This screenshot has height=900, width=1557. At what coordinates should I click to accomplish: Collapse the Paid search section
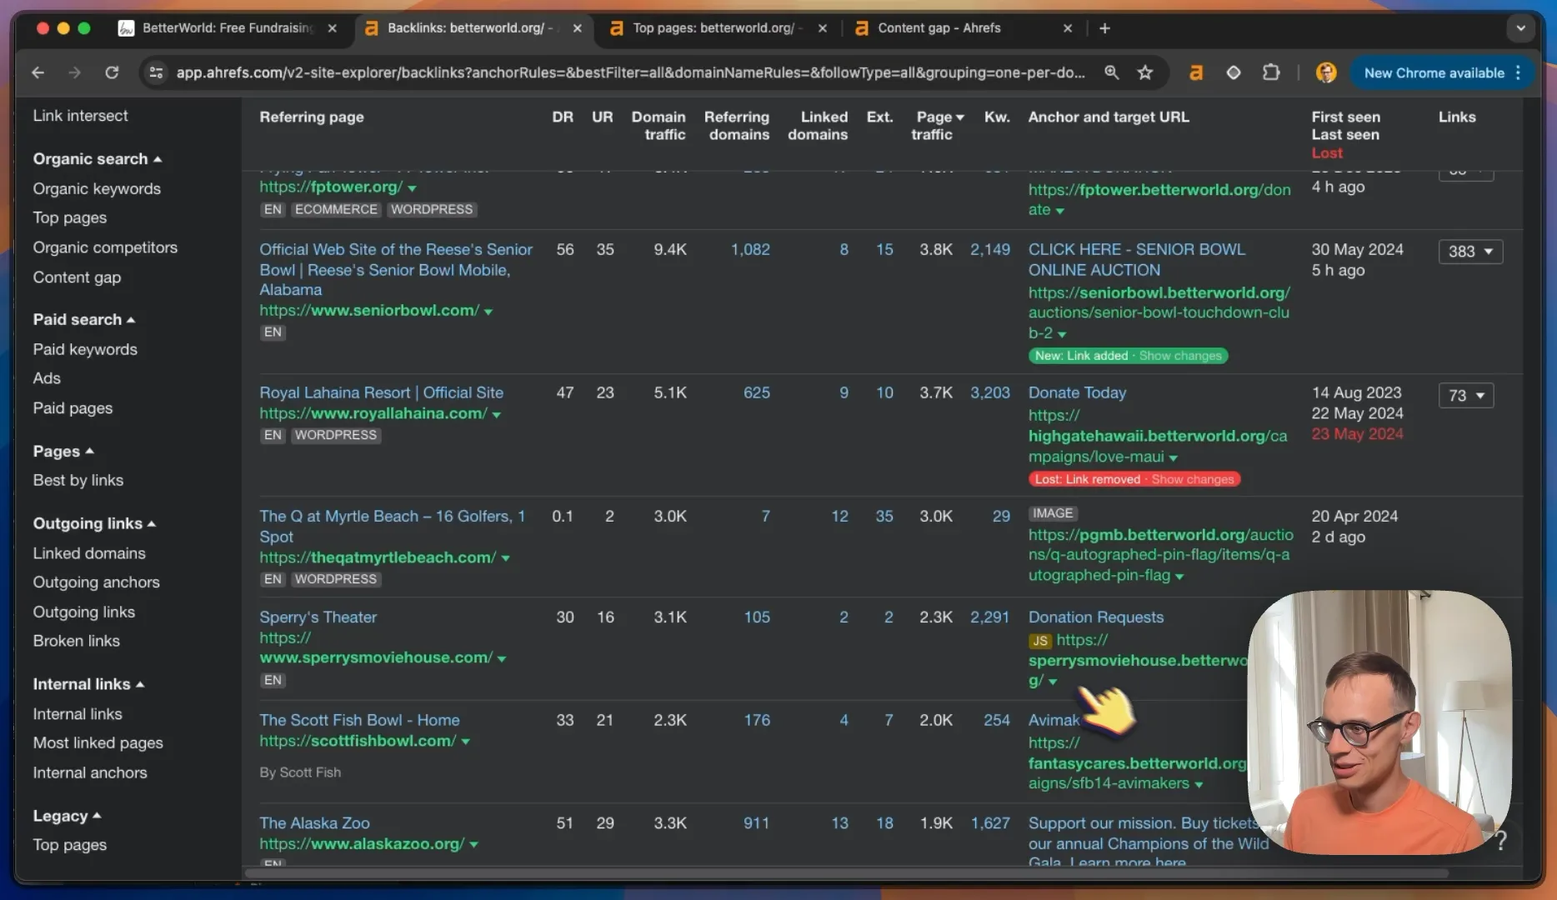pyautogui.click(x=83, y=320)
